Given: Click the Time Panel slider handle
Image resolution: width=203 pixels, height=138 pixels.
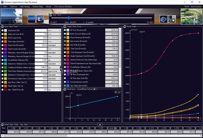Looking at the screenshot, I should pos(69,18).
